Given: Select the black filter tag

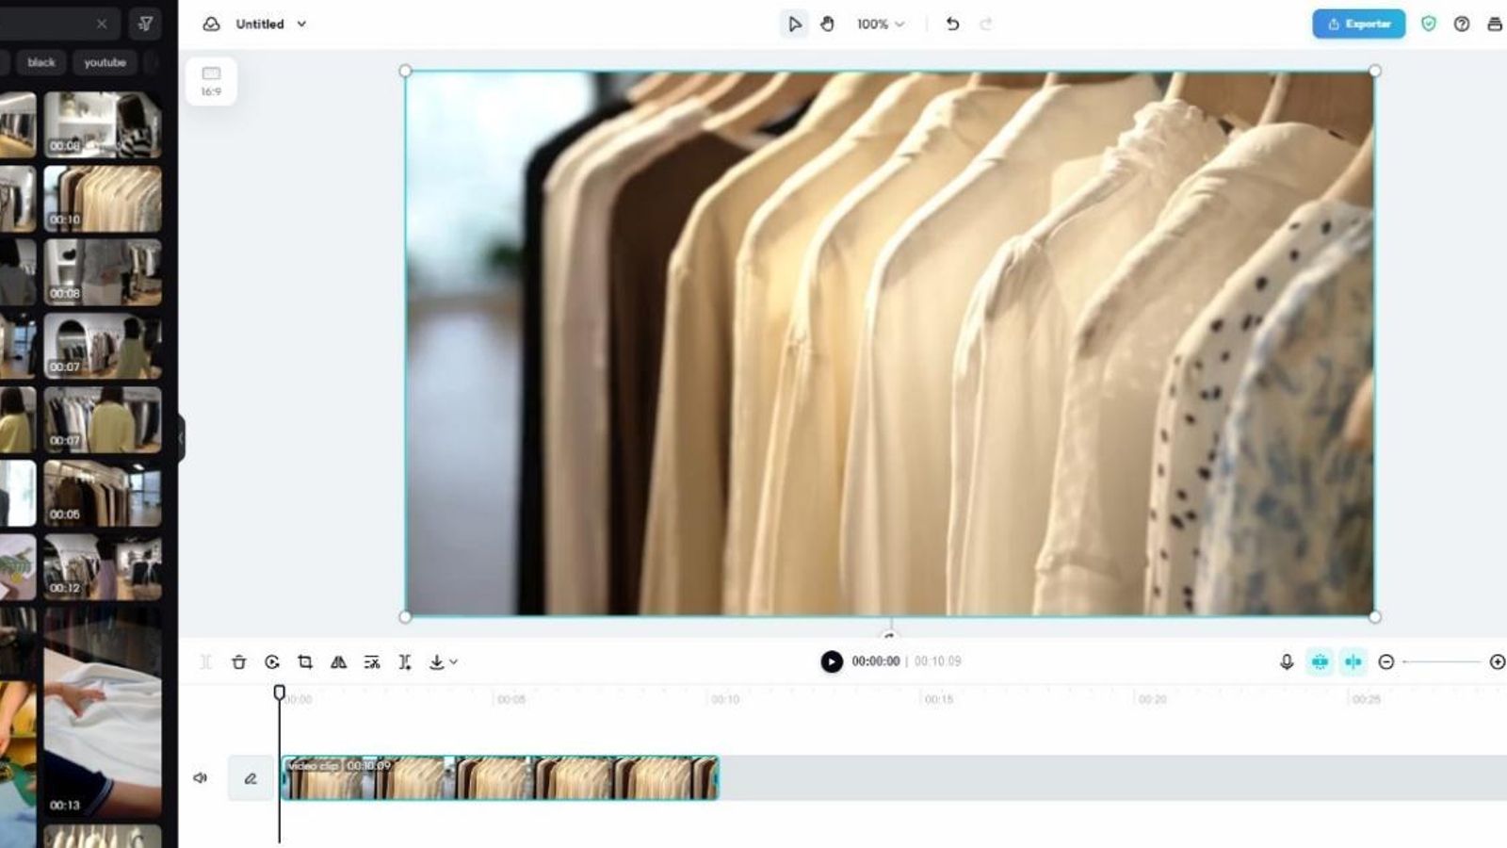Looking at the screenshot, I should (41, 62).
